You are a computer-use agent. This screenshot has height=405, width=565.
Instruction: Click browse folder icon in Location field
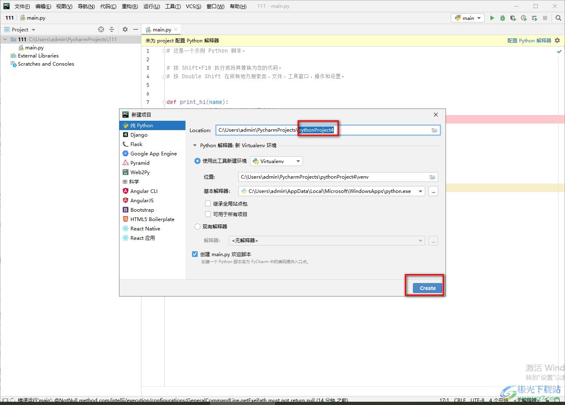tap(435, 130)
